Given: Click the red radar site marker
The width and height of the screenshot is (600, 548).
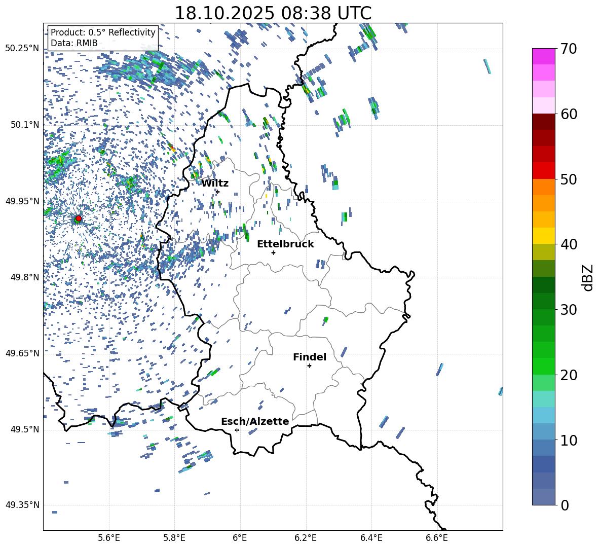Looking at the screenshot, I should 78,218.
